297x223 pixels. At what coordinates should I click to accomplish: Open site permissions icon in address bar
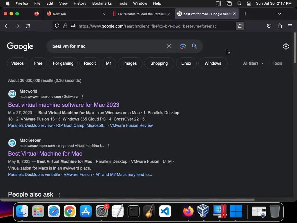(73, 26)
